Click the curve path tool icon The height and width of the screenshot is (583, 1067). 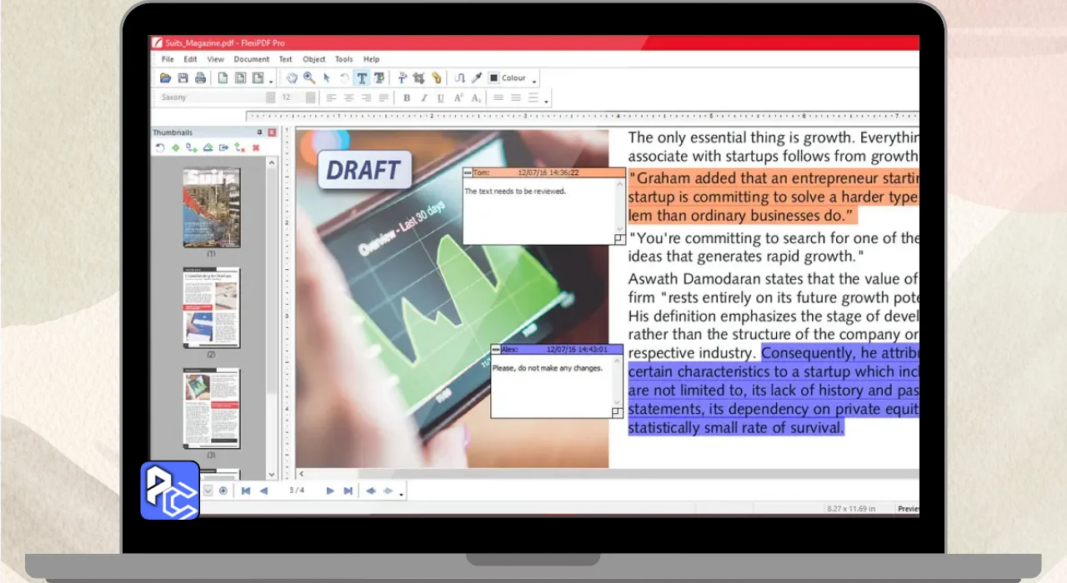(459, 78)
